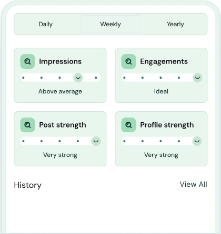Screen dimensions: 221x234
Task: Set Post strength slider to the third dot
Action: [59, 141]
